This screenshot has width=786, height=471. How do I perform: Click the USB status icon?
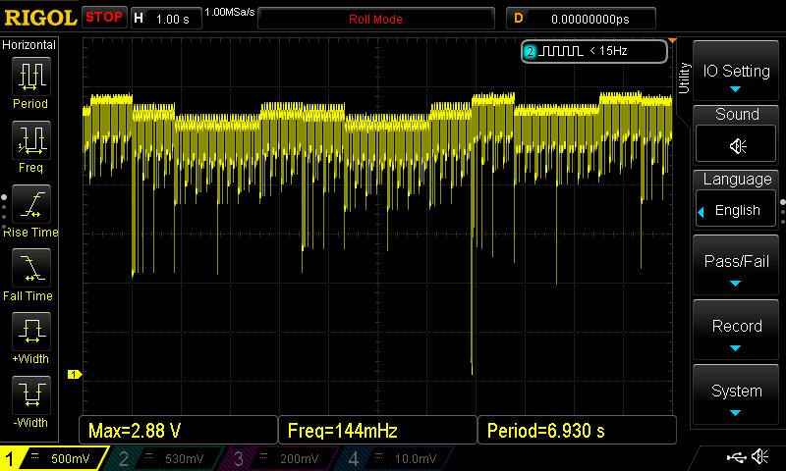[x=735, y=457]
